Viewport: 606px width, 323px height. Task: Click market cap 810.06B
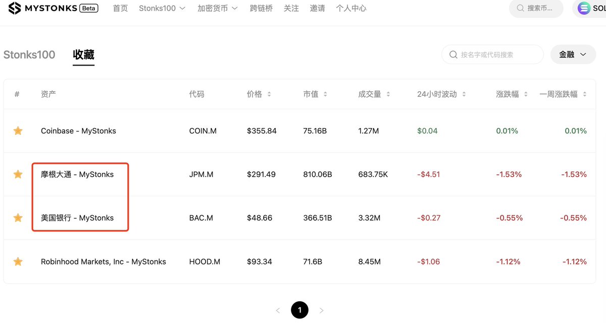pos(318,174)
